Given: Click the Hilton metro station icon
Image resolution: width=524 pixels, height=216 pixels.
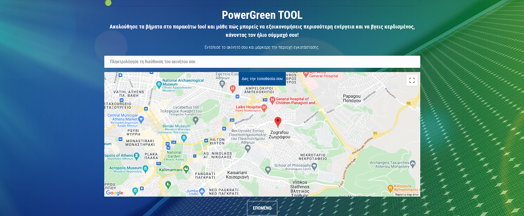Looking at the screenshot, I should click(x=206, y=140).
